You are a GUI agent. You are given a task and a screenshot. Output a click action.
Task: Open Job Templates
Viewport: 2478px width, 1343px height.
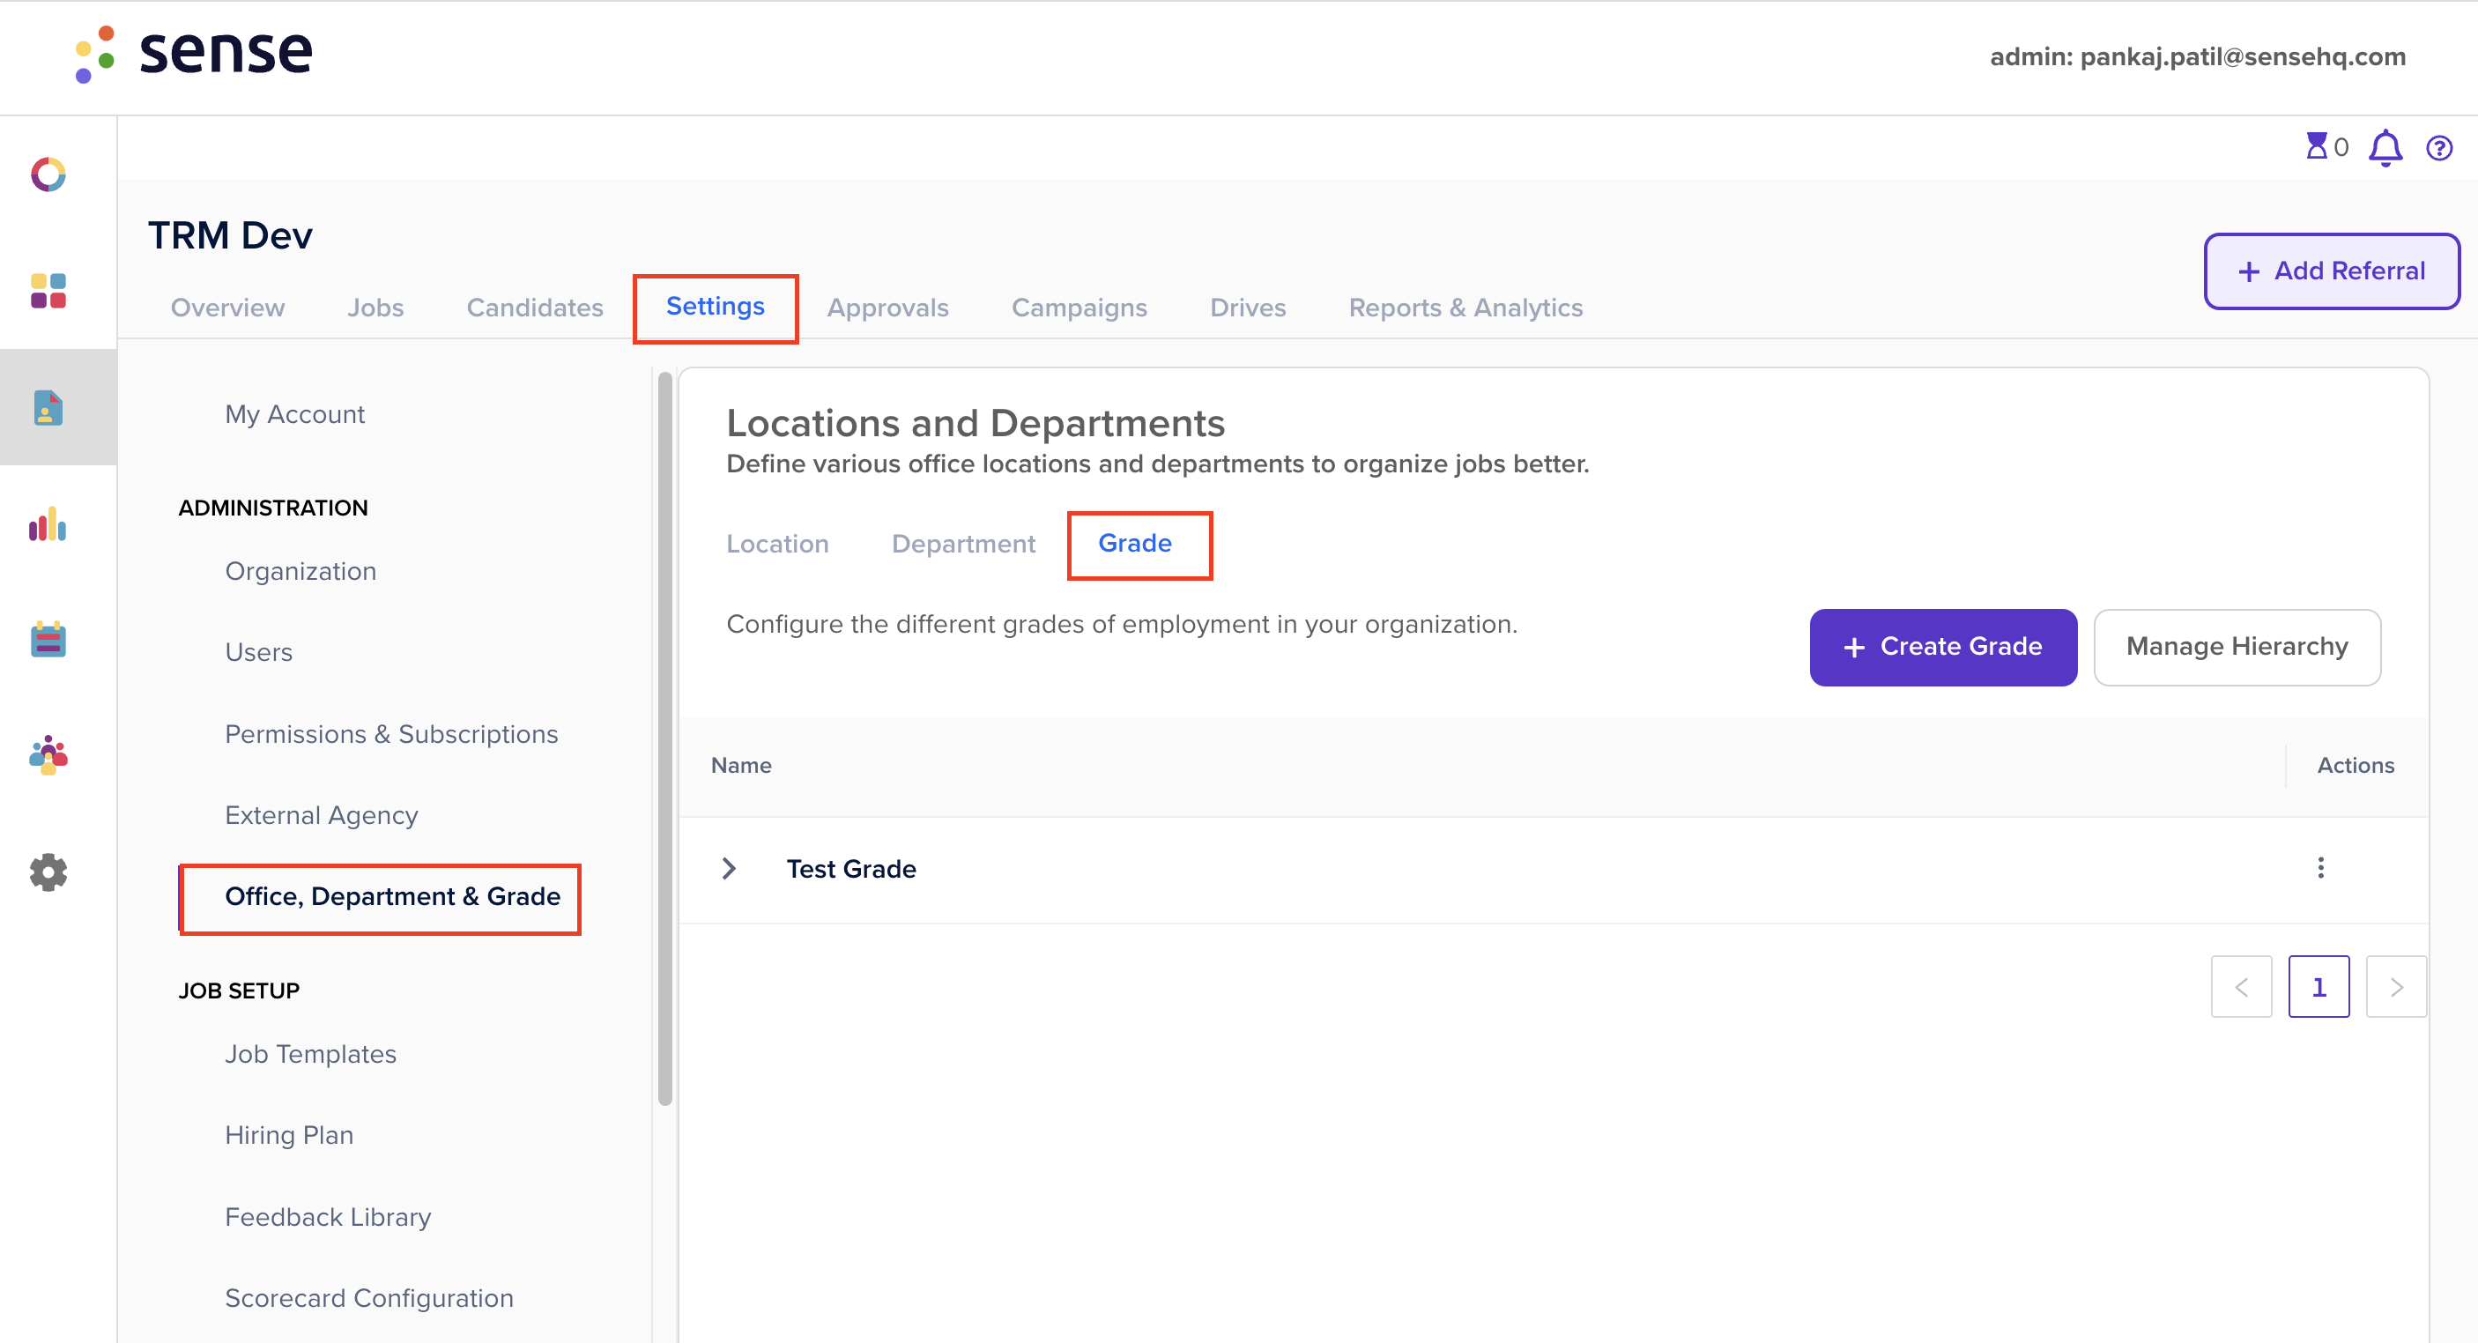pyautogui.click(x=310, y=1054)
